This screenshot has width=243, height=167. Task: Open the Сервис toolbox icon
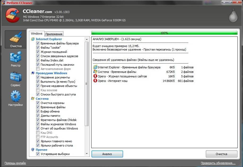click(x=15, y=77)
